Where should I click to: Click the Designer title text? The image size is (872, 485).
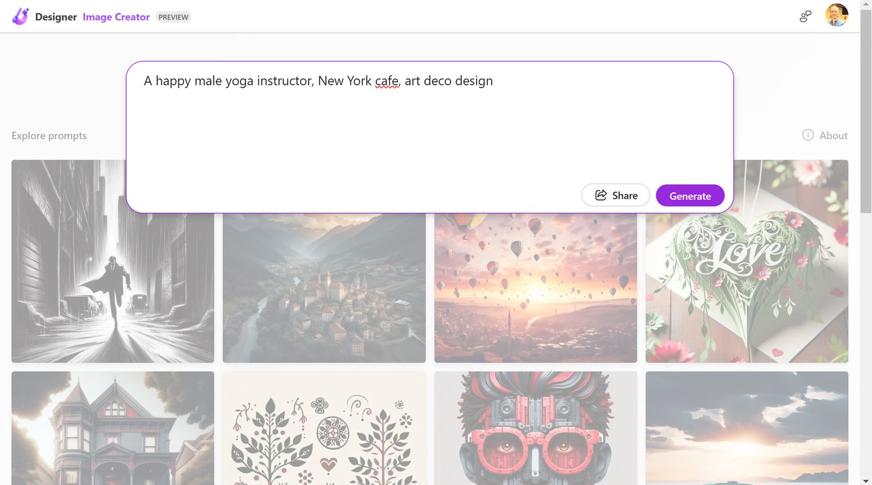click(x=56, y=17)
